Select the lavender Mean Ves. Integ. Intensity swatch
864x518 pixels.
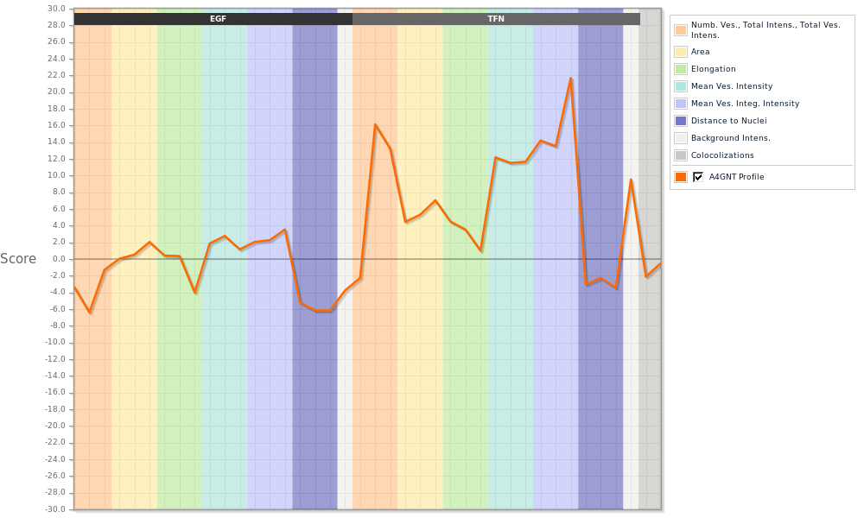pyautogui.click(x=681, y=104)
